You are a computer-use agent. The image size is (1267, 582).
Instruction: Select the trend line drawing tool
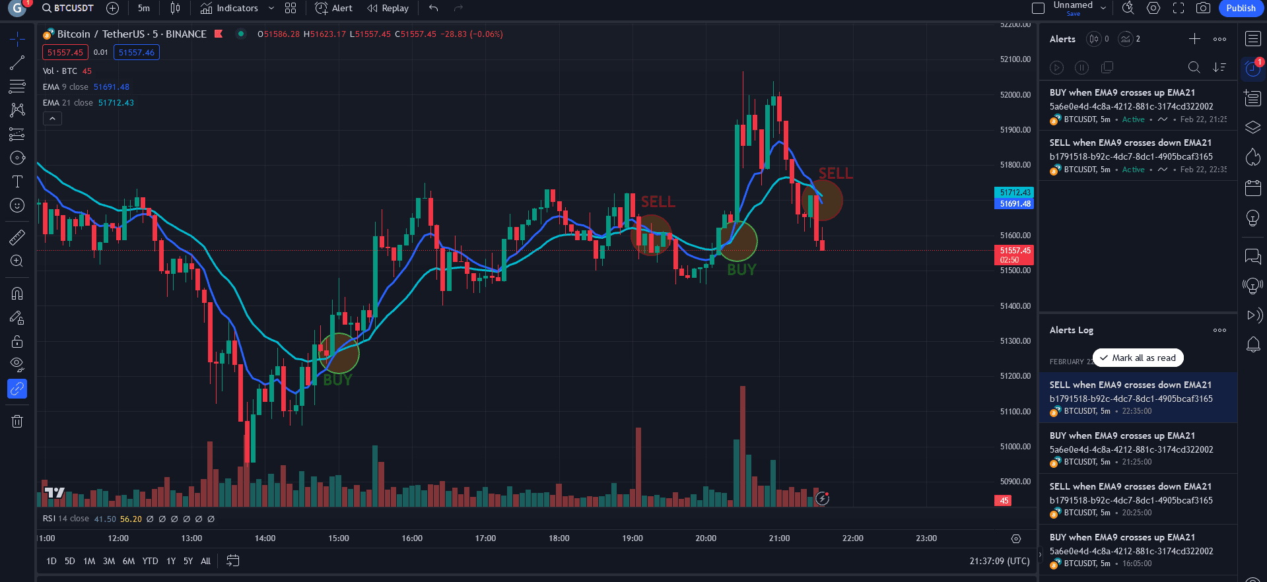[x=17, y=63]
